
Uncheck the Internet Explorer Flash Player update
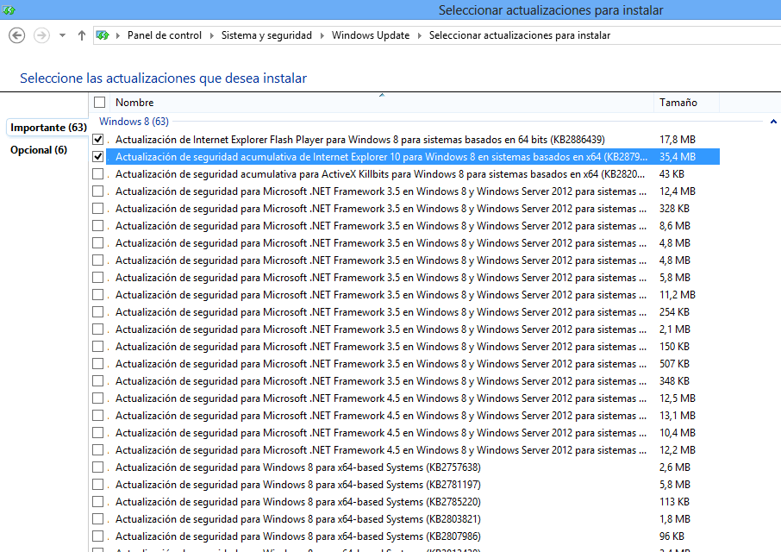(x=98, y=139)
